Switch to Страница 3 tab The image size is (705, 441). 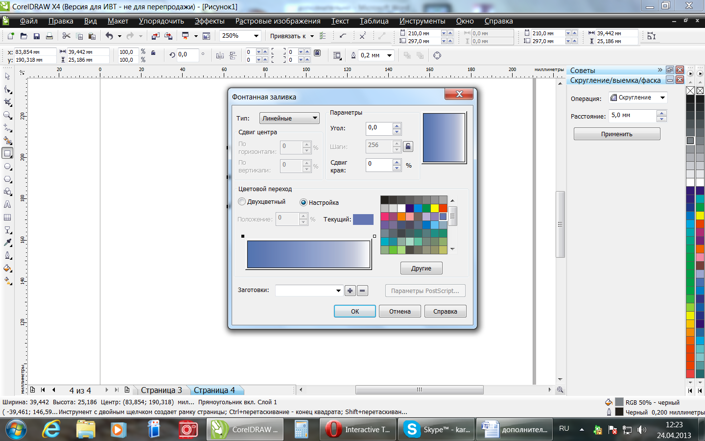pyautogui.click(x=161, y=390)
